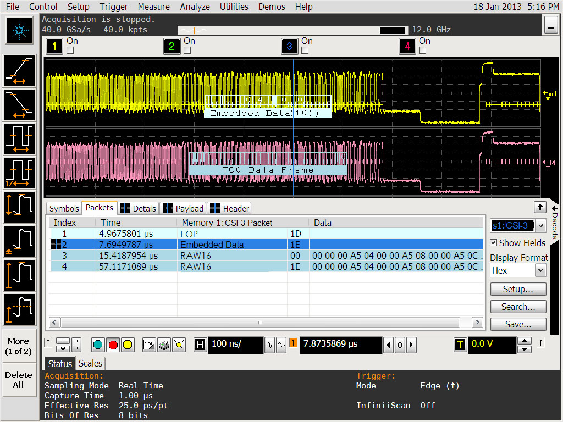Open the s1:CSI-3 decode dropdown

540,225
